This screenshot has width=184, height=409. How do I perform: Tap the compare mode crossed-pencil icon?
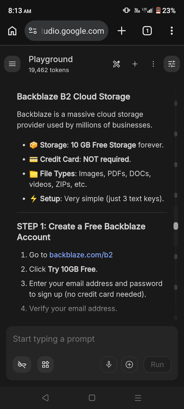coord(117,64)
